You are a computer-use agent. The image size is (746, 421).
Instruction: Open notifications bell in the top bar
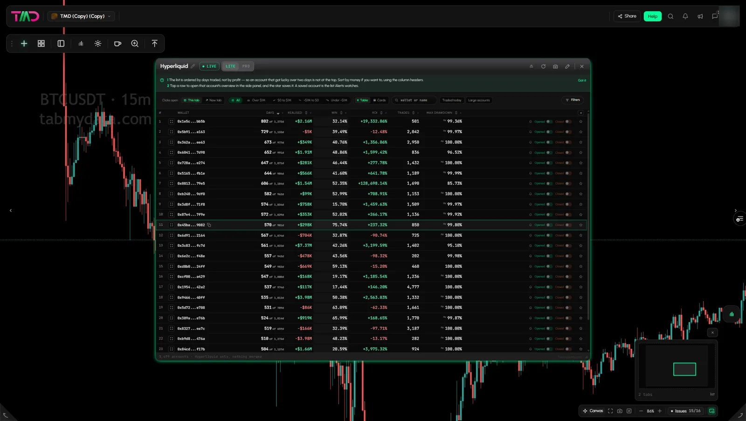tap(685, 16)
